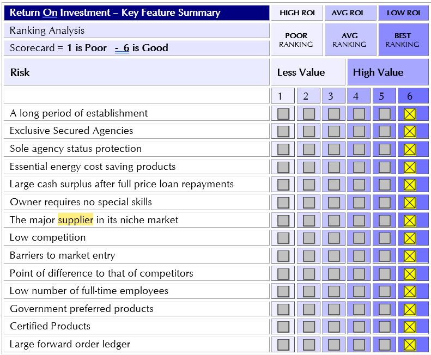
Task: Tick score 6 for Exclusive Secured Agencies
Action: click(x=410, y=131)
